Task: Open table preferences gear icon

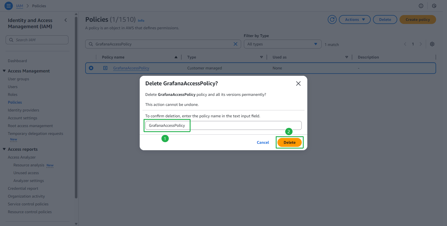Action: pyautogui.click(x=432, y=44)
